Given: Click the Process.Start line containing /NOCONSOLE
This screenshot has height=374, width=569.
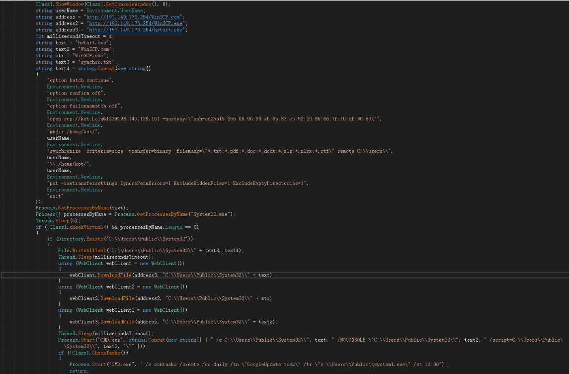Looking at the screenshot, I should coord(310,343).
